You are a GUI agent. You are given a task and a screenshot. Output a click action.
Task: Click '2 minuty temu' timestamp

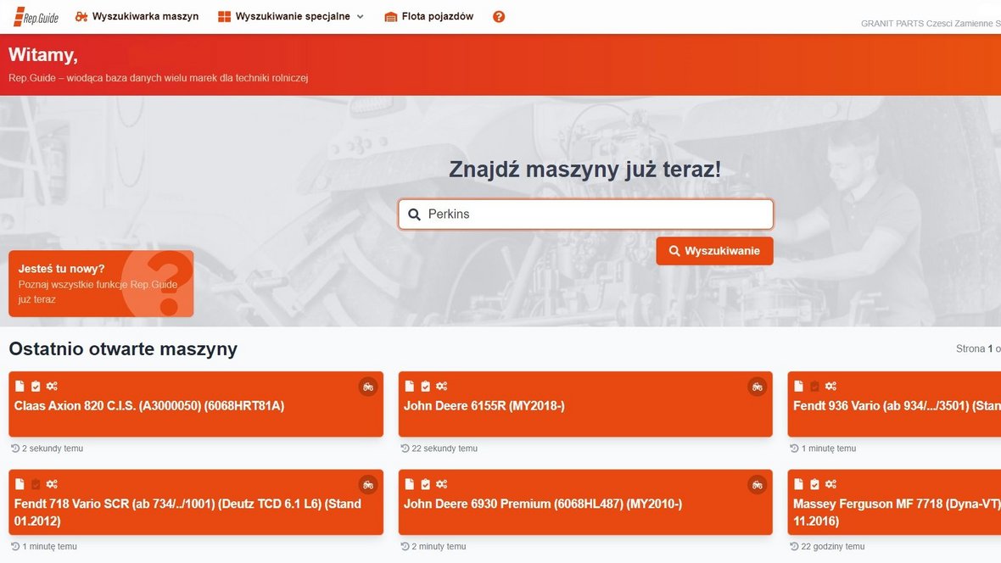[x=439, y=547]
